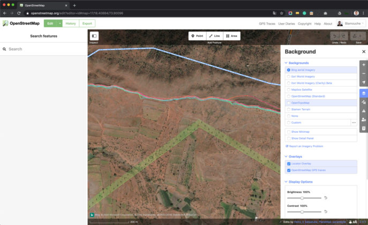Open the Export tab
Image resolution: width=368 pixels, height=225 pixels.
[87, 24]
